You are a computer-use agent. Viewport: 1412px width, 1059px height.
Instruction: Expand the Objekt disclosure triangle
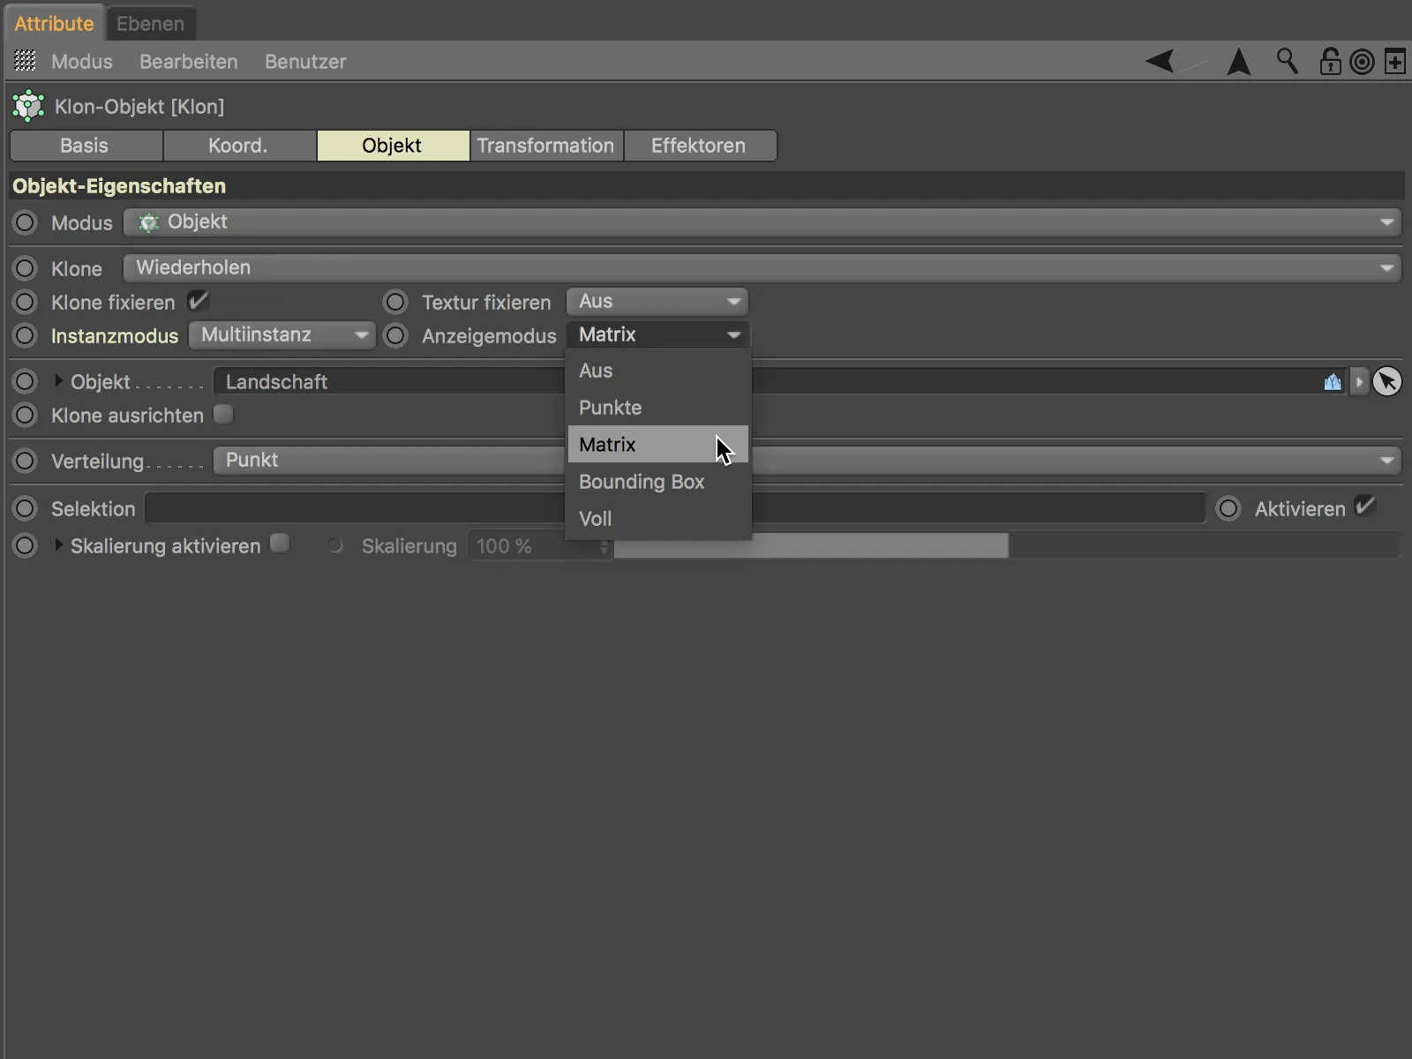pyautogui.click(x=58, y=381)
